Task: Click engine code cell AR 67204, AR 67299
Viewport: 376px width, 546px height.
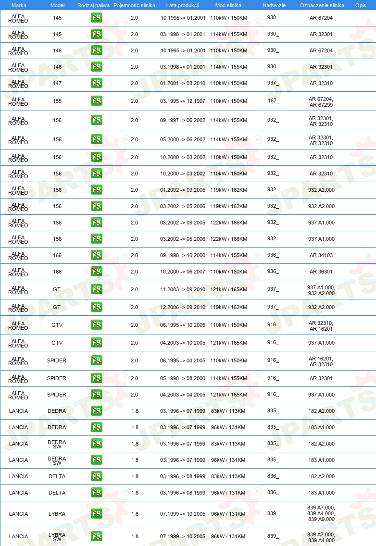Action: coord(321,102)
